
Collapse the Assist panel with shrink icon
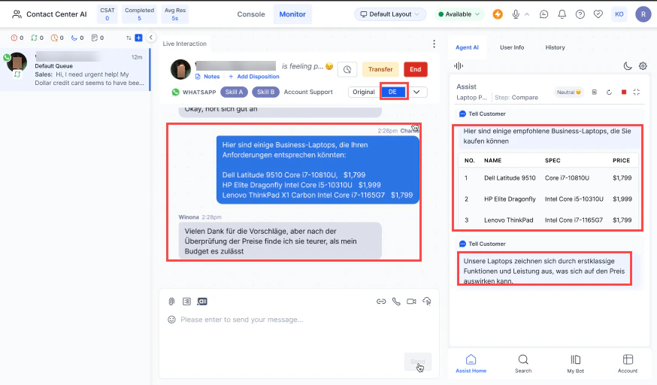[637, 92]
